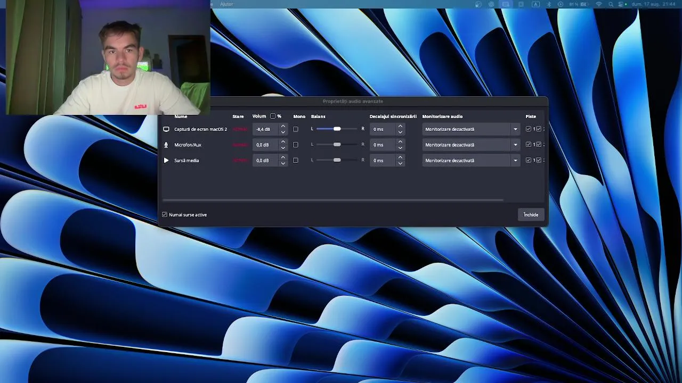Decrease sync offset for Sursă media
This screenshot has width=682, height=383.
click(400, 163)
